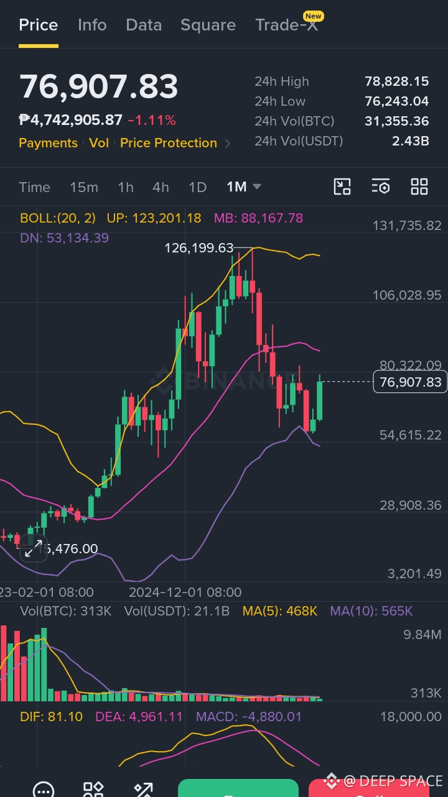
Task: Click the MB: 88,167.78 band value
Action: 258,218
